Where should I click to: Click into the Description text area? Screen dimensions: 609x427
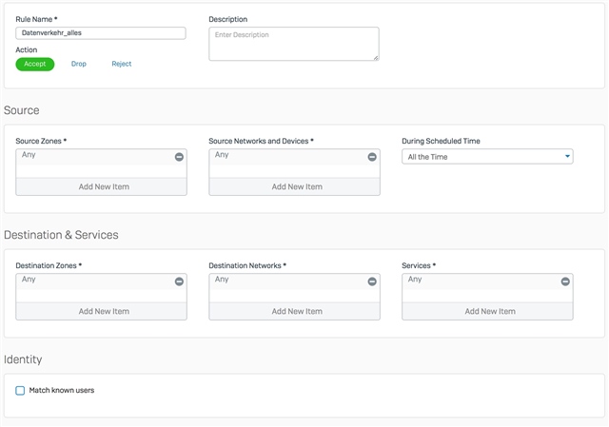pyautogui.click(x=294, y=44)
